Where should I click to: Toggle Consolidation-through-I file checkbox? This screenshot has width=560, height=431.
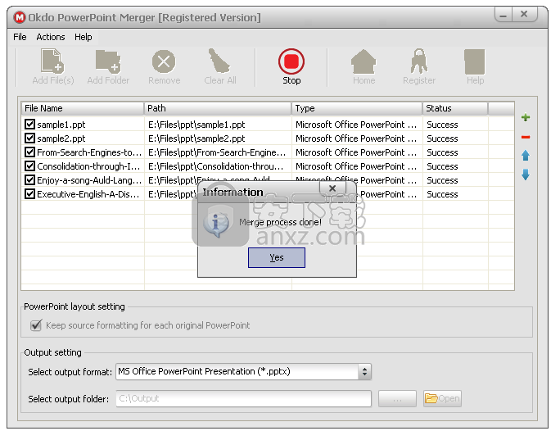(x=29, y=166)
